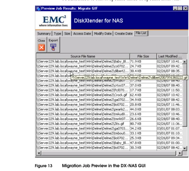
Task: Sort by File Size column header
Action: [x=143, y=56]
